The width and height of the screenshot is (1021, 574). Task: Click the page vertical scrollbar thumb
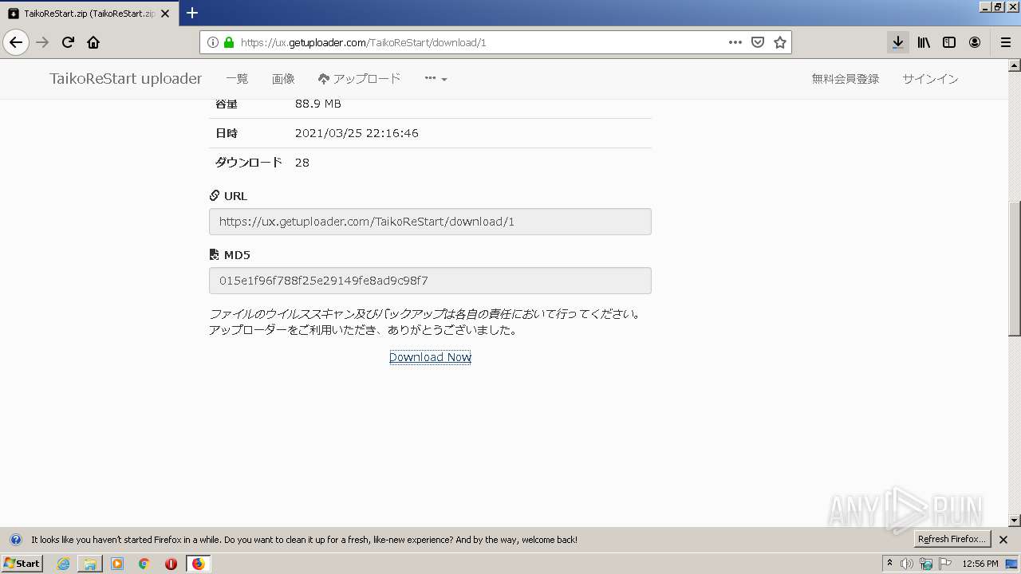1015,268
